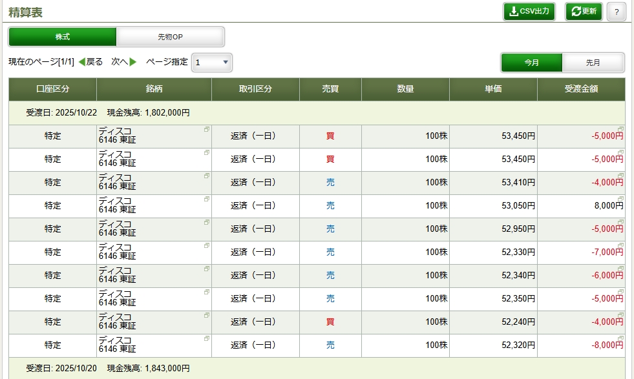Open the help question mark button

pyautogui.click(x=616, y=12)
